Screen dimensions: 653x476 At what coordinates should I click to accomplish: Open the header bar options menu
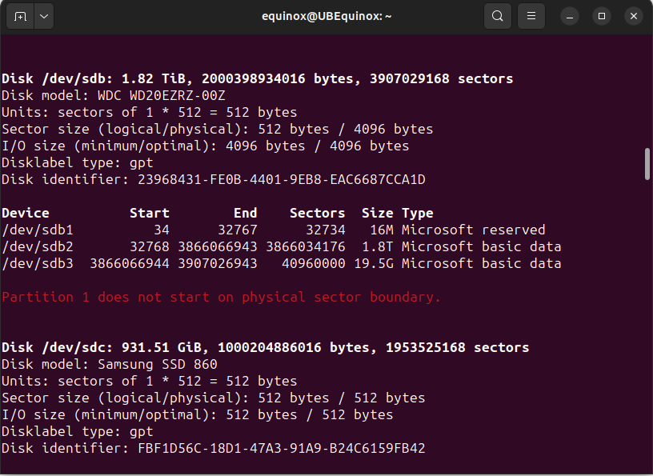(x=531, y=15)
